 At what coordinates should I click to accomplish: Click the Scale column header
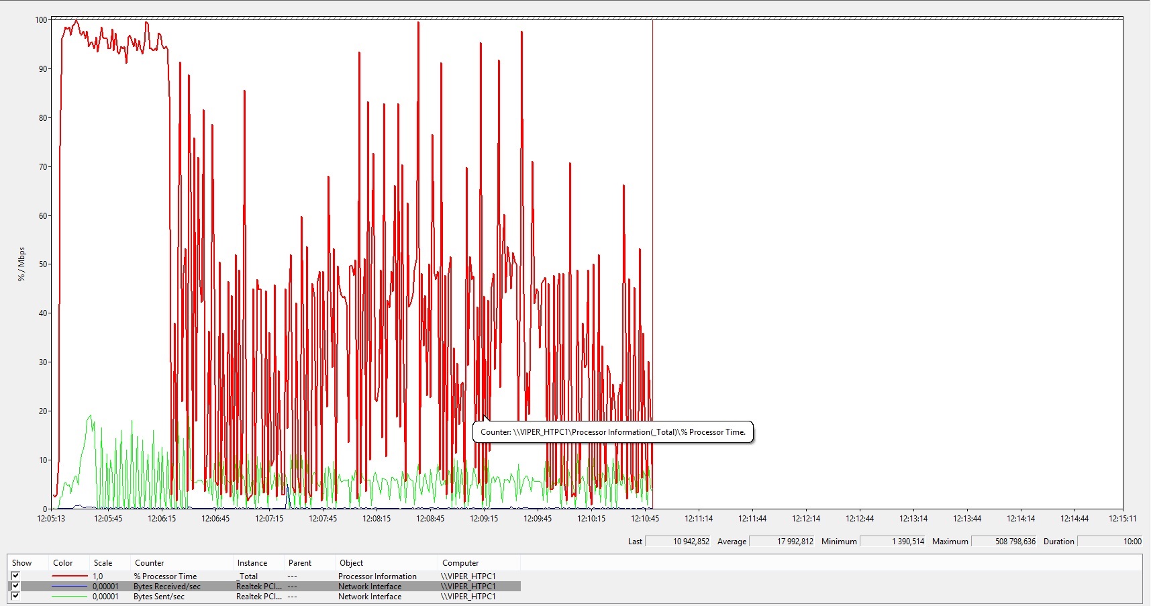pyautogui.click(x=103, y=563)
